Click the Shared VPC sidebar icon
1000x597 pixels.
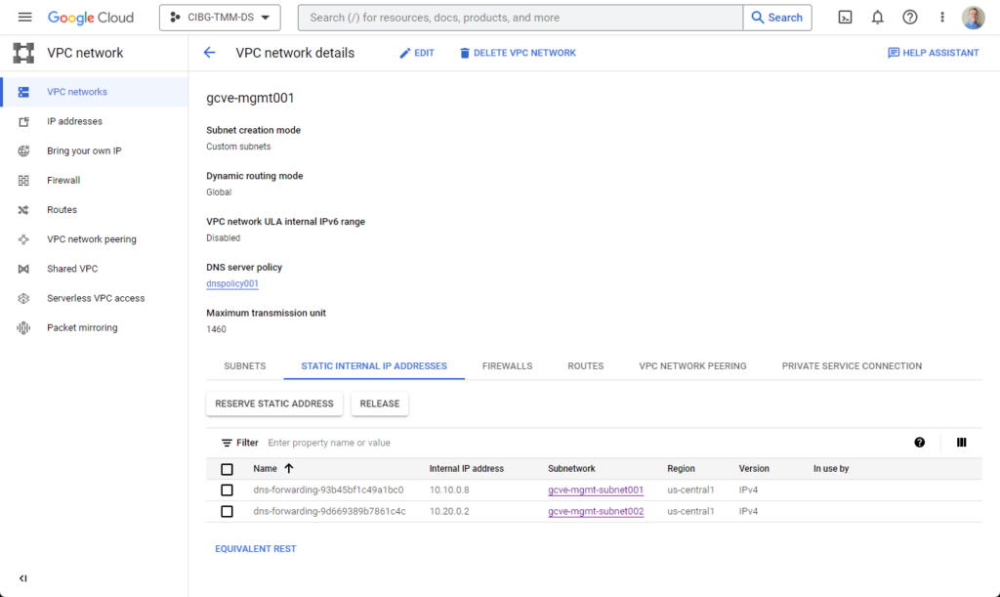click(23, 269)
